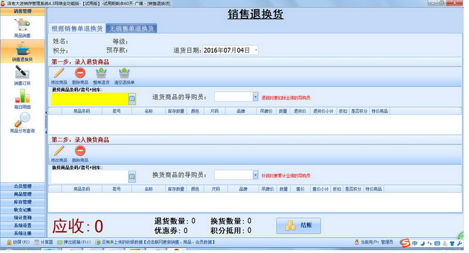Click 是否积分 header in exchange table
The image size is (469, 253).
point(353,189)
